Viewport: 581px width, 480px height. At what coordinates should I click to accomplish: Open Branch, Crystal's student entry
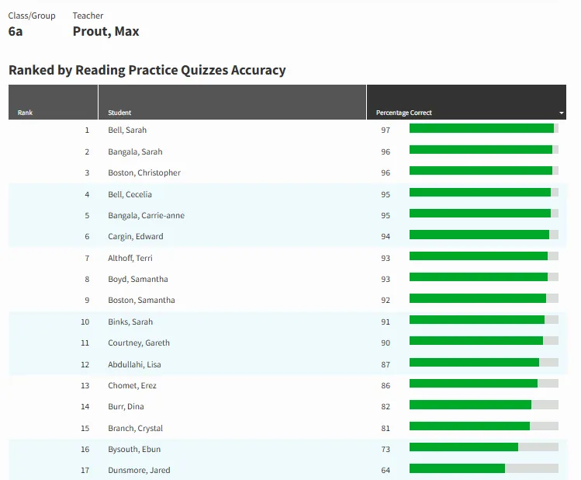tap(135, 429)
